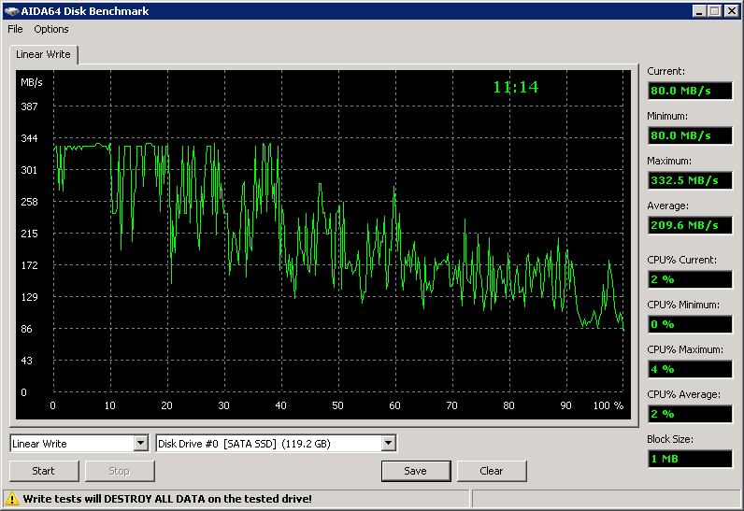The image size is (744, 511).
Task: Click the Start button
Action: point(44,471)
